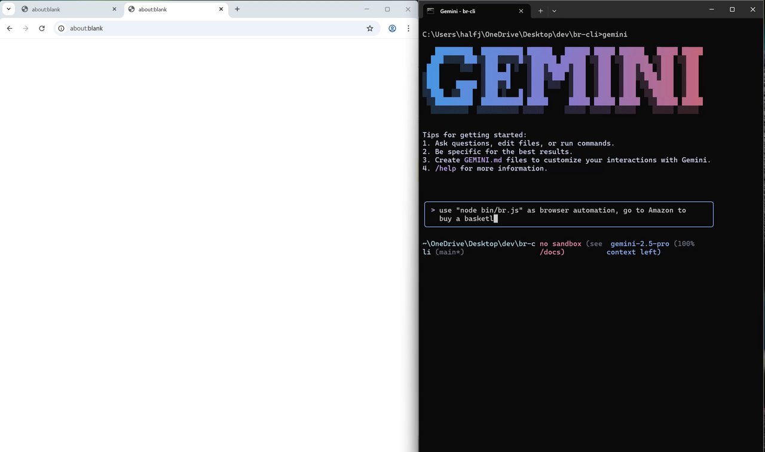Click the /docs text in status line
This screenshot has height=452, width=765.
552,252
